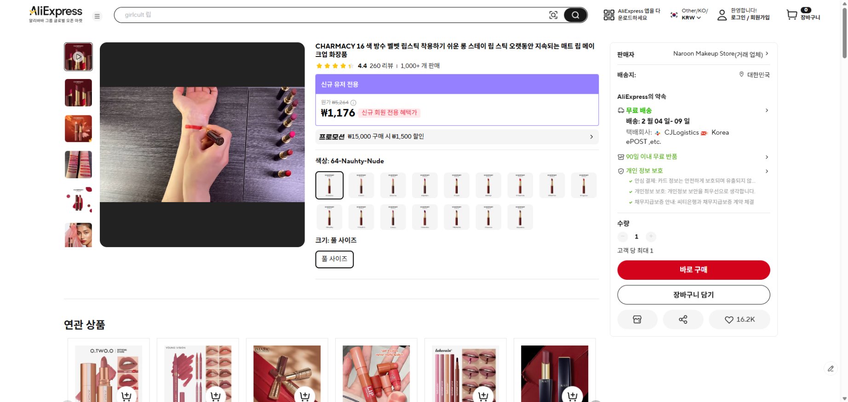Click the Korean flag icon
The height and width of the screenshot is (402, 848).
point(674,15)
